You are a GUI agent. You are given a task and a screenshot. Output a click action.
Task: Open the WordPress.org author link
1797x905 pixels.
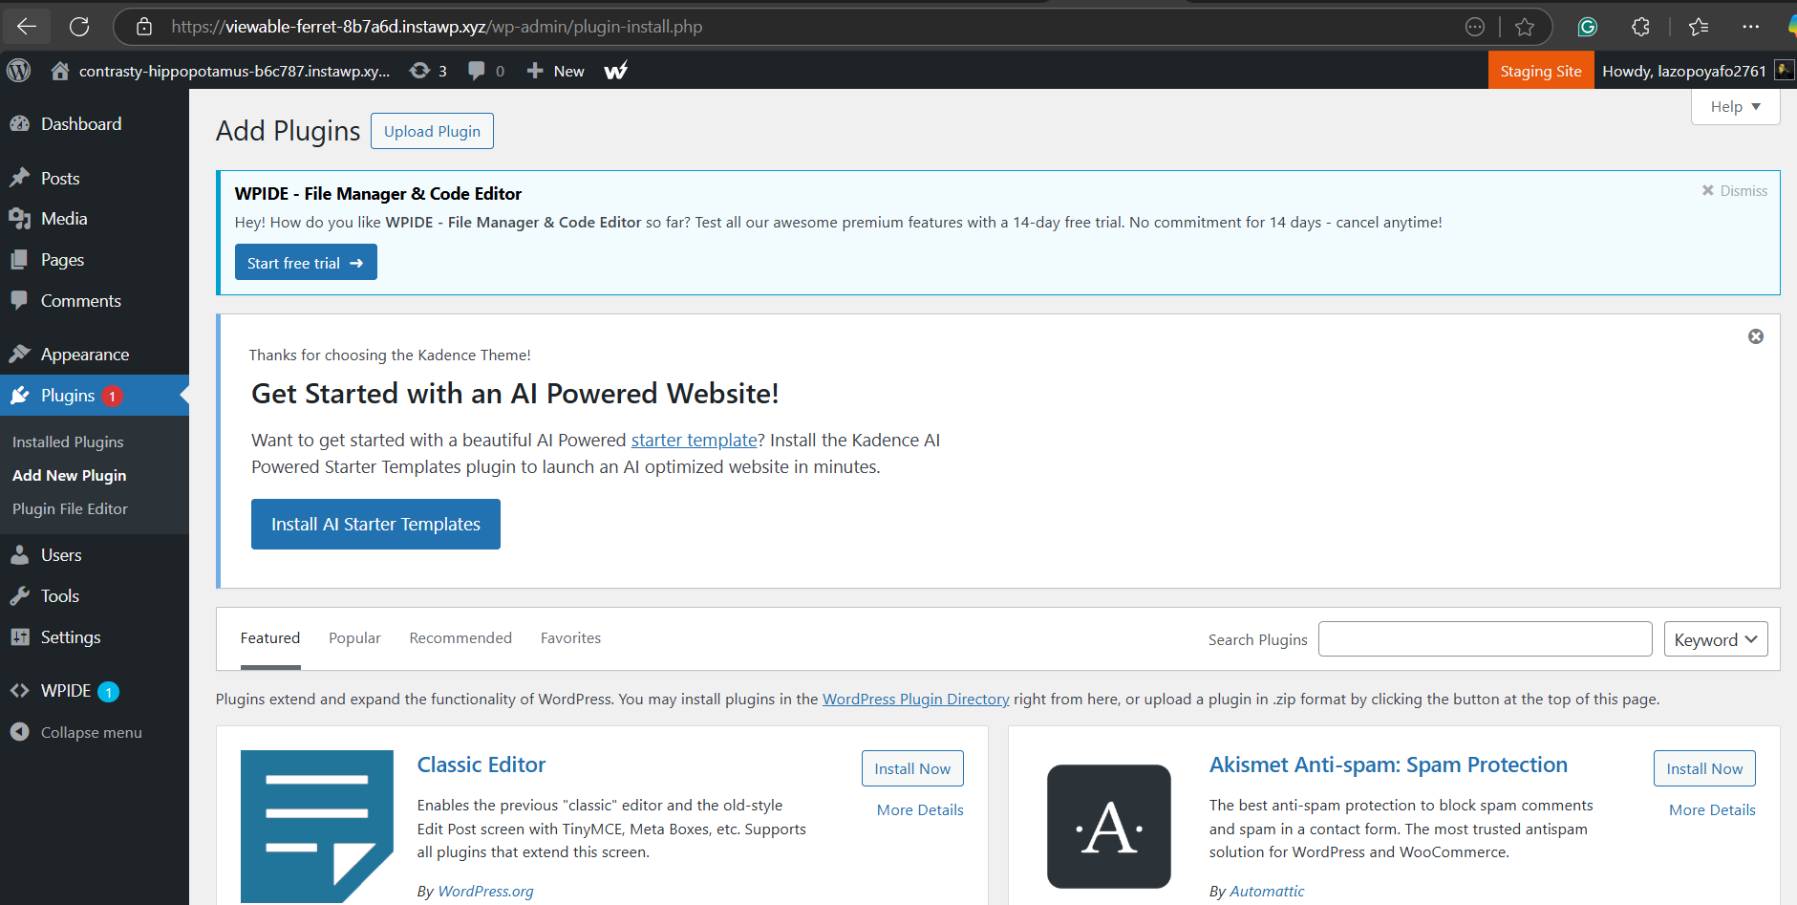485,892
